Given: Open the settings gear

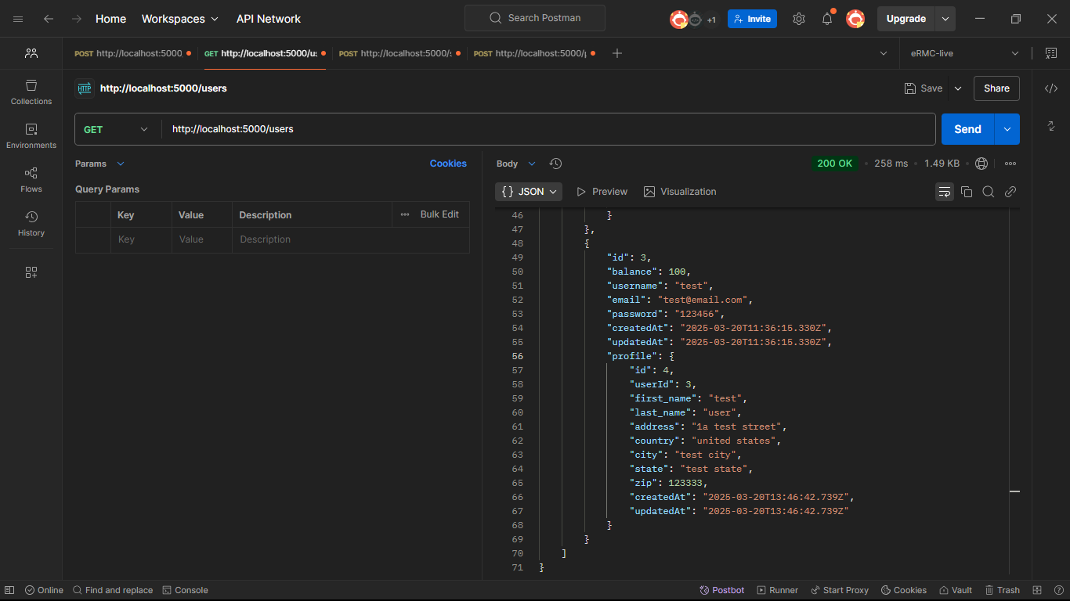Looking at the screenshot, I should coord(798,19).
